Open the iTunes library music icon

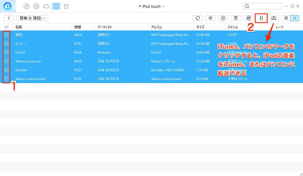[26, 6]
